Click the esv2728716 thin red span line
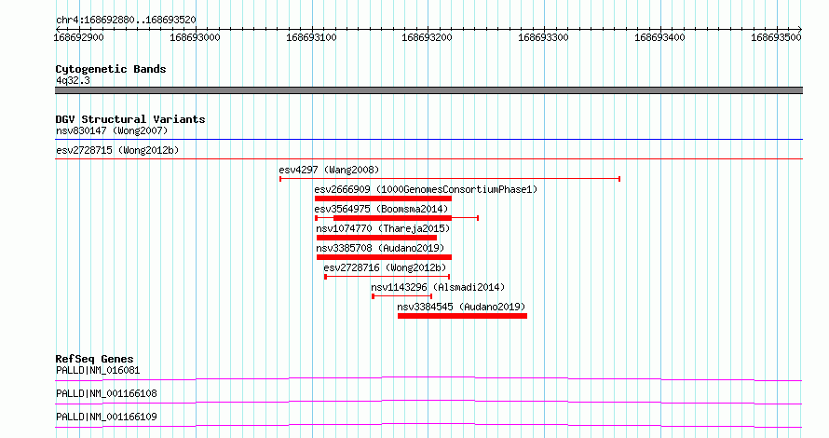 [x=387, y=277]
